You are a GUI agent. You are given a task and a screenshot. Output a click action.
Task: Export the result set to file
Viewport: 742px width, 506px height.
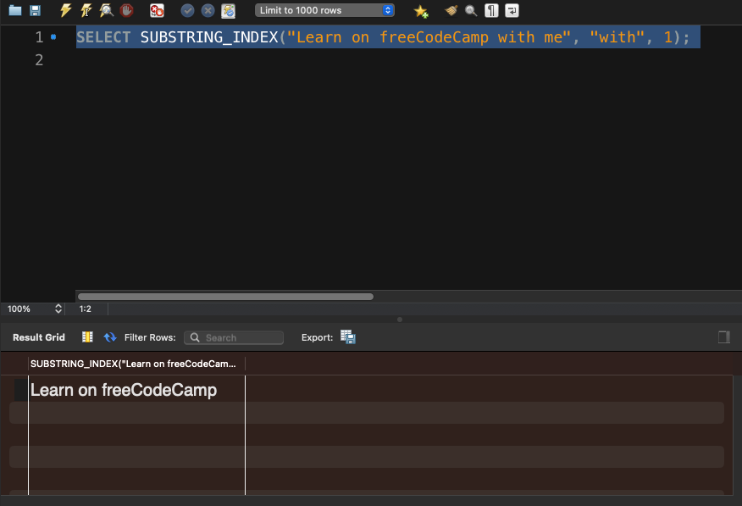pyautogui.click(x=347, y=337)
